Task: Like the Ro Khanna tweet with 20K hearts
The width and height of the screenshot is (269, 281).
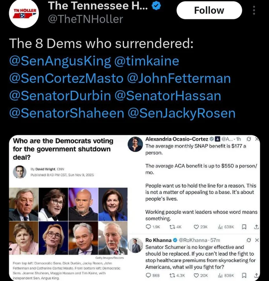Action: (x=196, y=275)
